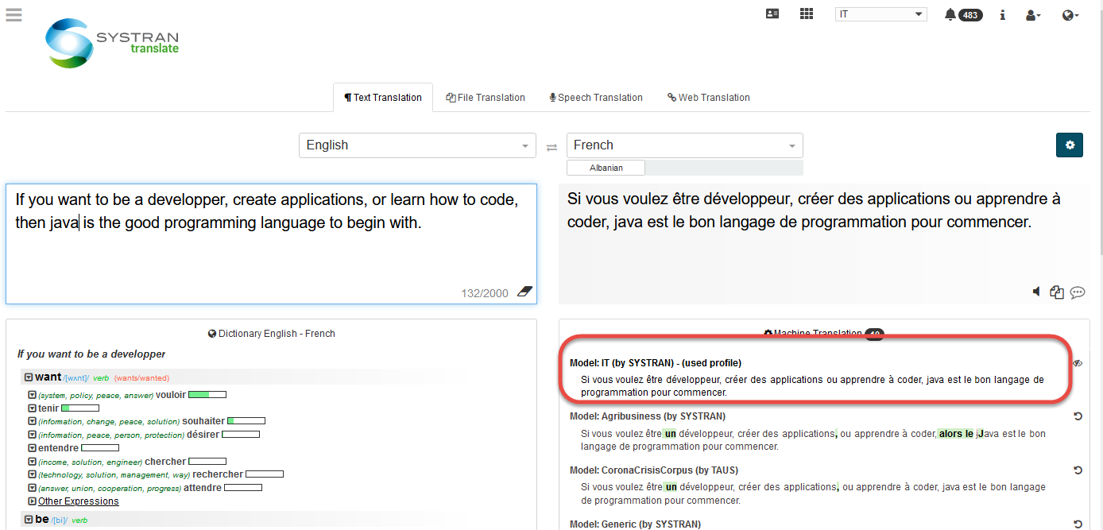Screen dimensions: 1103x530
Task: Click into the source text box
Action: click(271, 244)
